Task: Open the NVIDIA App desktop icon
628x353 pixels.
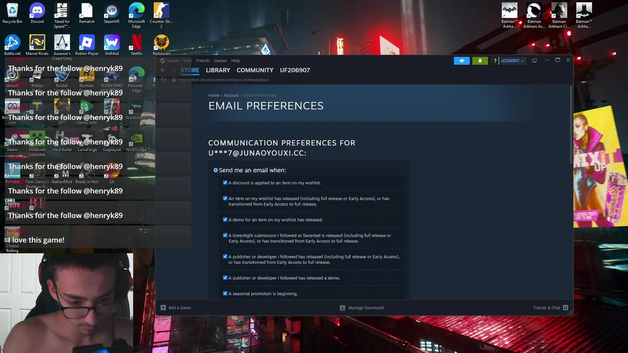Action: pyautogui.click(x=136, y=141)
